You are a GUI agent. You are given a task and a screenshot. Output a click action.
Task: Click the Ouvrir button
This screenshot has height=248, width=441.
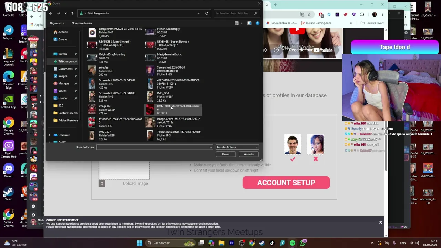[x=226, y=154]
